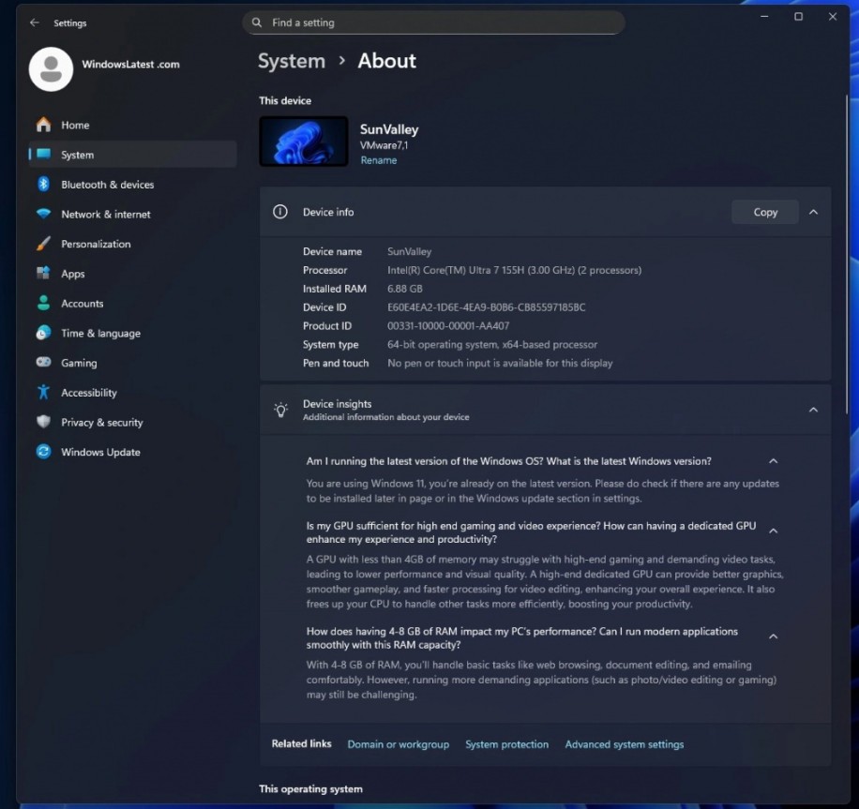Select Home in the navigation sidebar
Viewport: 859px width, 809px height.
(x=75, y=125)
